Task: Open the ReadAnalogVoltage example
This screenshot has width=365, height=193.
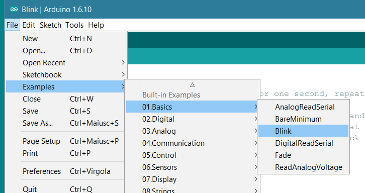Action: 303,167
